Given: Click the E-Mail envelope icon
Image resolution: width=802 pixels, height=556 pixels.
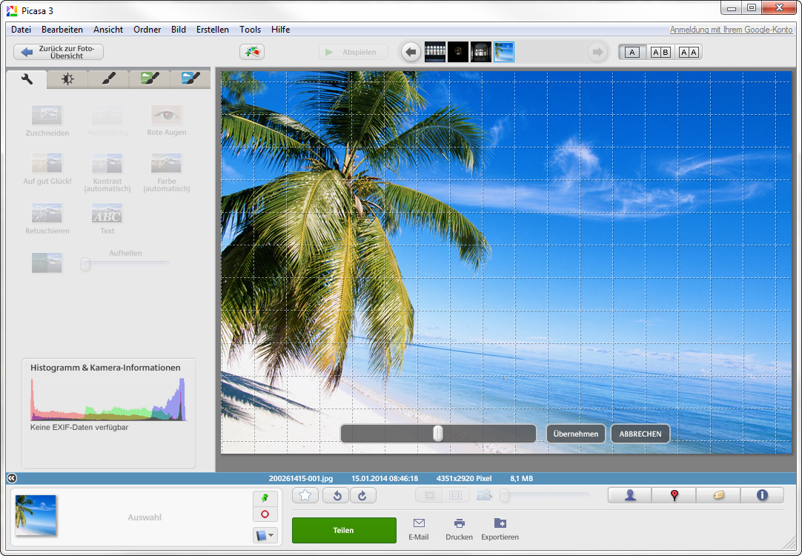Looking at the screenshot, I should coord(419,523).
